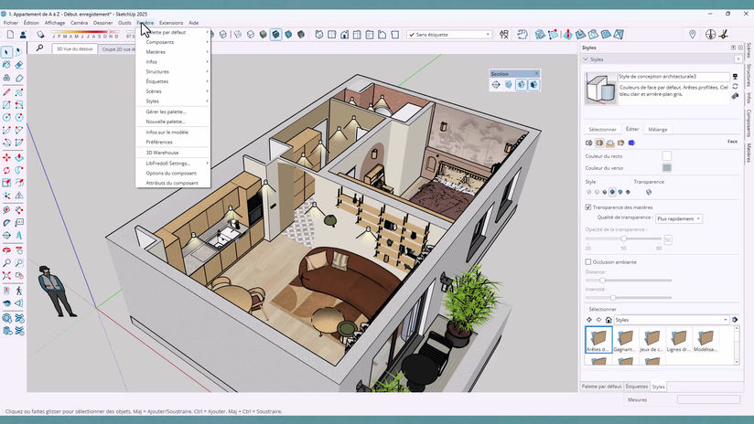Select Arêtes d... style thumbnail
754x424 pixels.
pyautogui.click(x=598, y=340)
